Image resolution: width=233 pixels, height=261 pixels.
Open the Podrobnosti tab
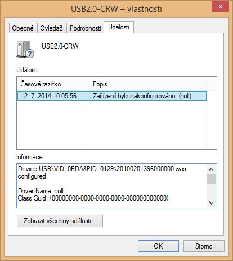[85, 28]
